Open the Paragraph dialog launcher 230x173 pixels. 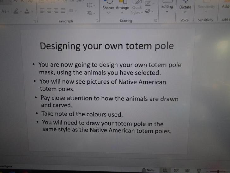(97, 21)
